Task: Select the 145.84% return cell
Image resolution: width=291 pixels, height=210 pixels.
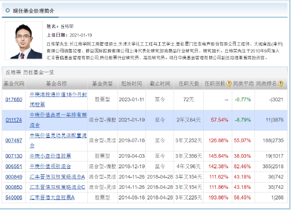Action: coord(218,156)
